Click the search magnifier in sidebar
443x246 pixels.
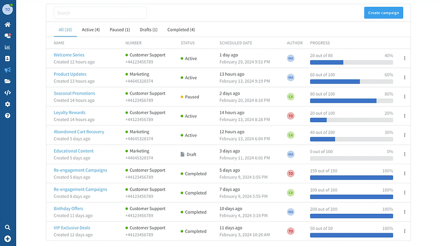[x=8, y=227]
